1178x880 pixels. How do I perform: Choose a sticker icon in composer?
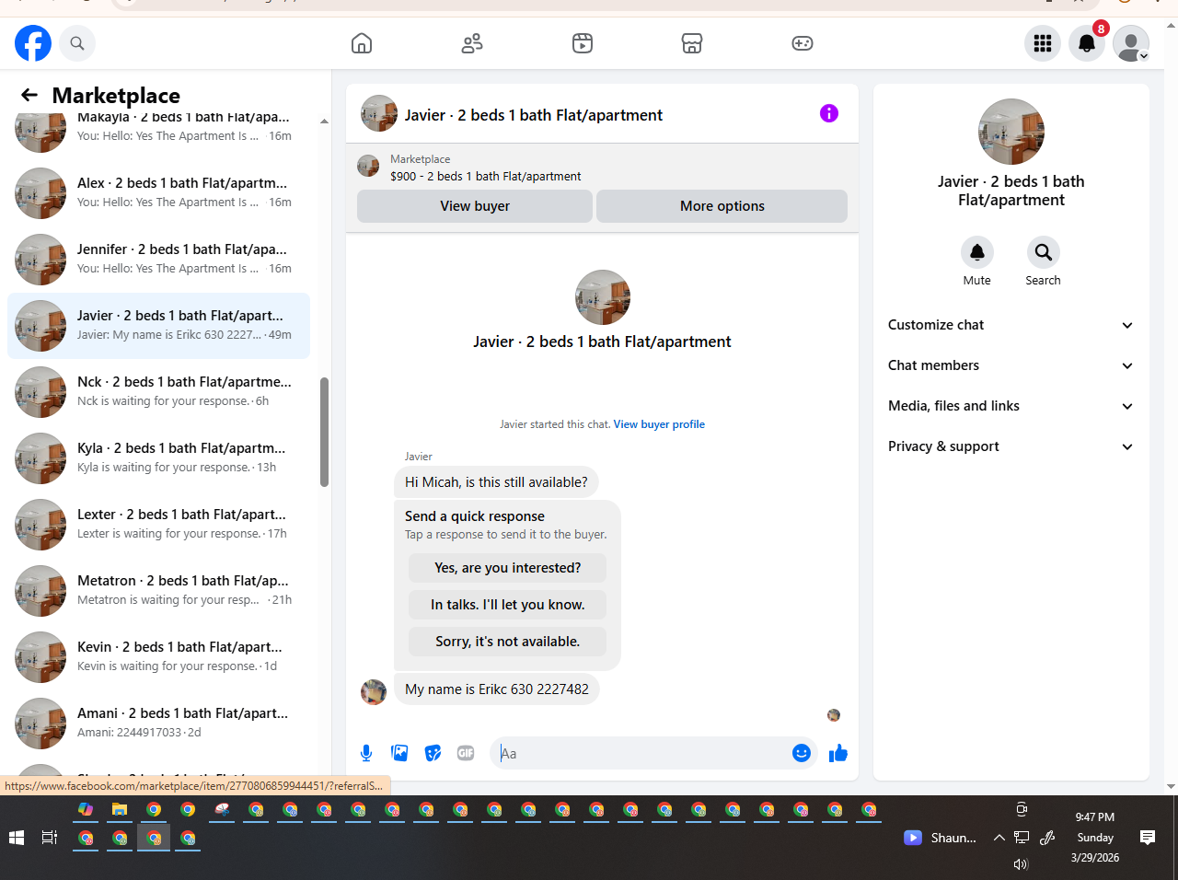pyautogui.click(x=433, y=753)
